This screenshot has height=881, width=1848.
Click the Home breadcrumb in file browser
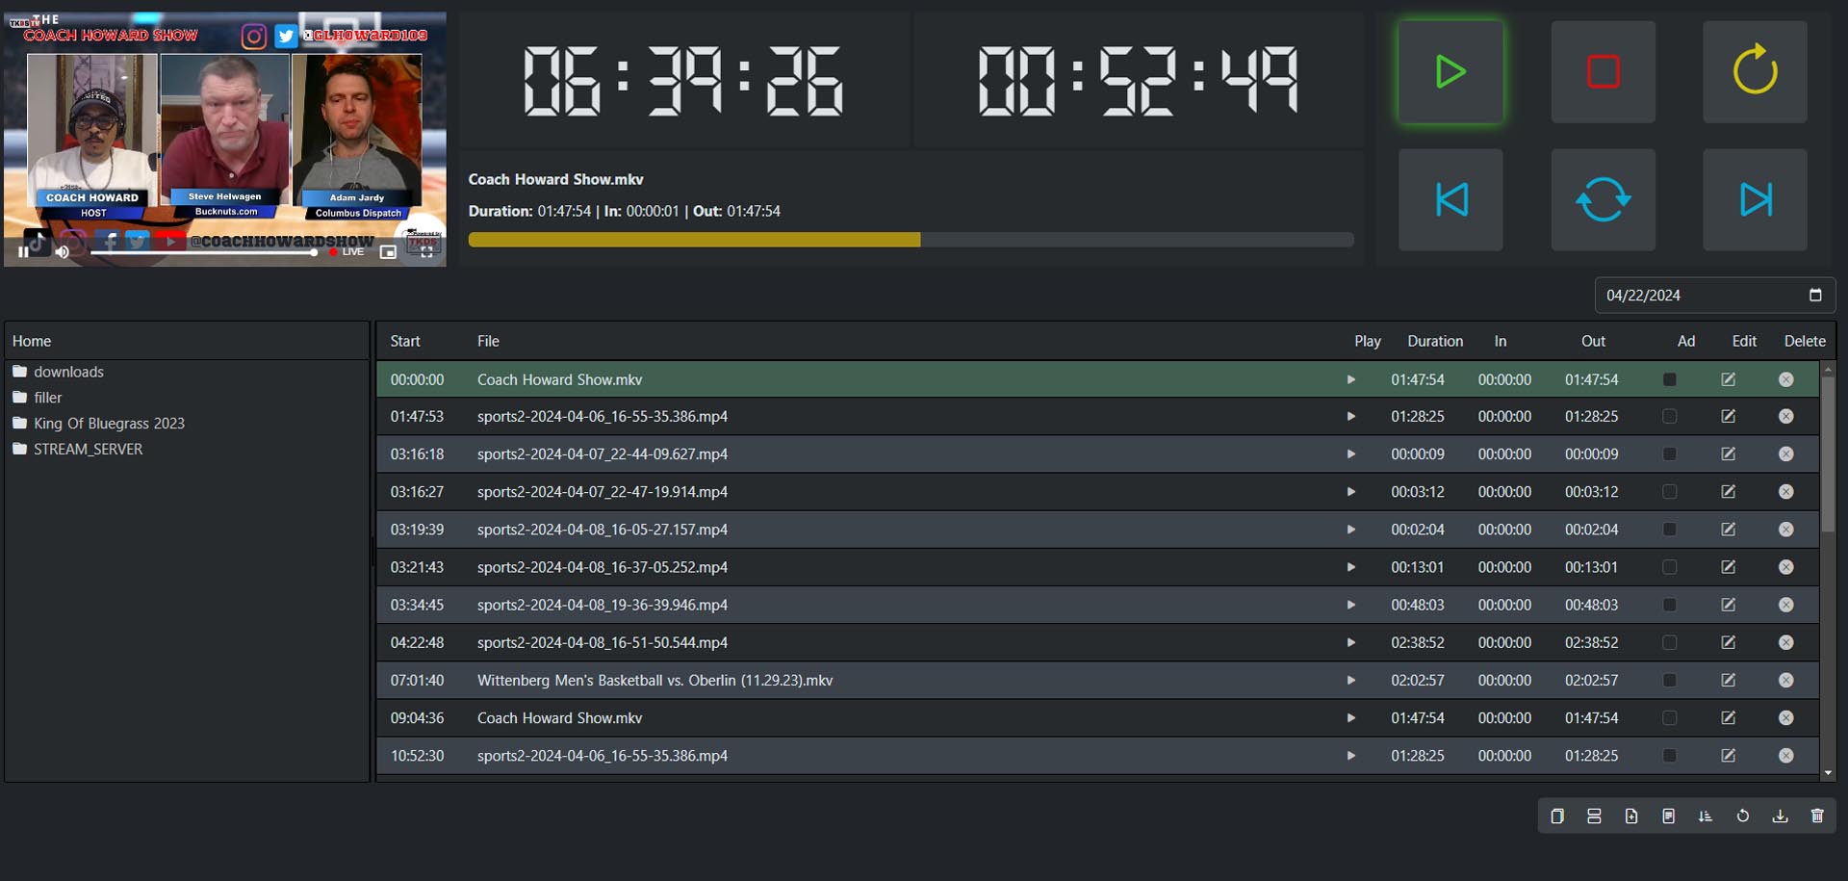(x=32, y=342)
